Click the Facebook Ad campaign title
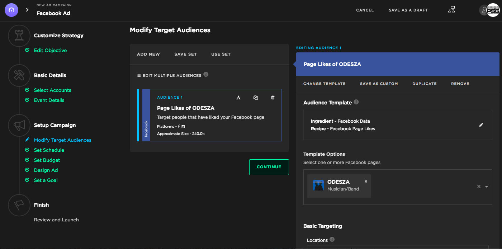This screenshot has width=502, height=249. coord(53,13)
